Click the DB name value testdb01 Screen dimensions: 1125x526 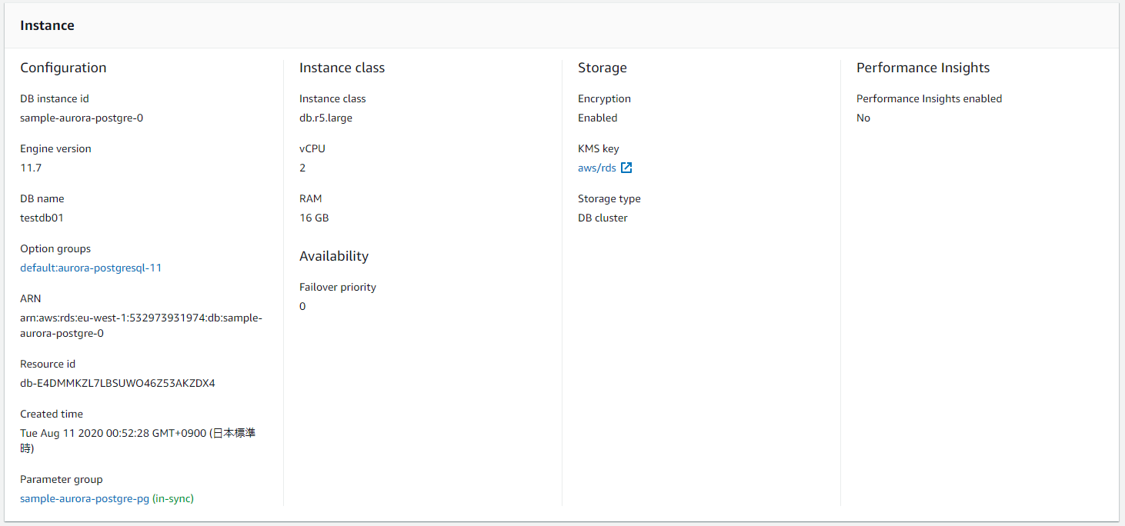tap(42, 218)
